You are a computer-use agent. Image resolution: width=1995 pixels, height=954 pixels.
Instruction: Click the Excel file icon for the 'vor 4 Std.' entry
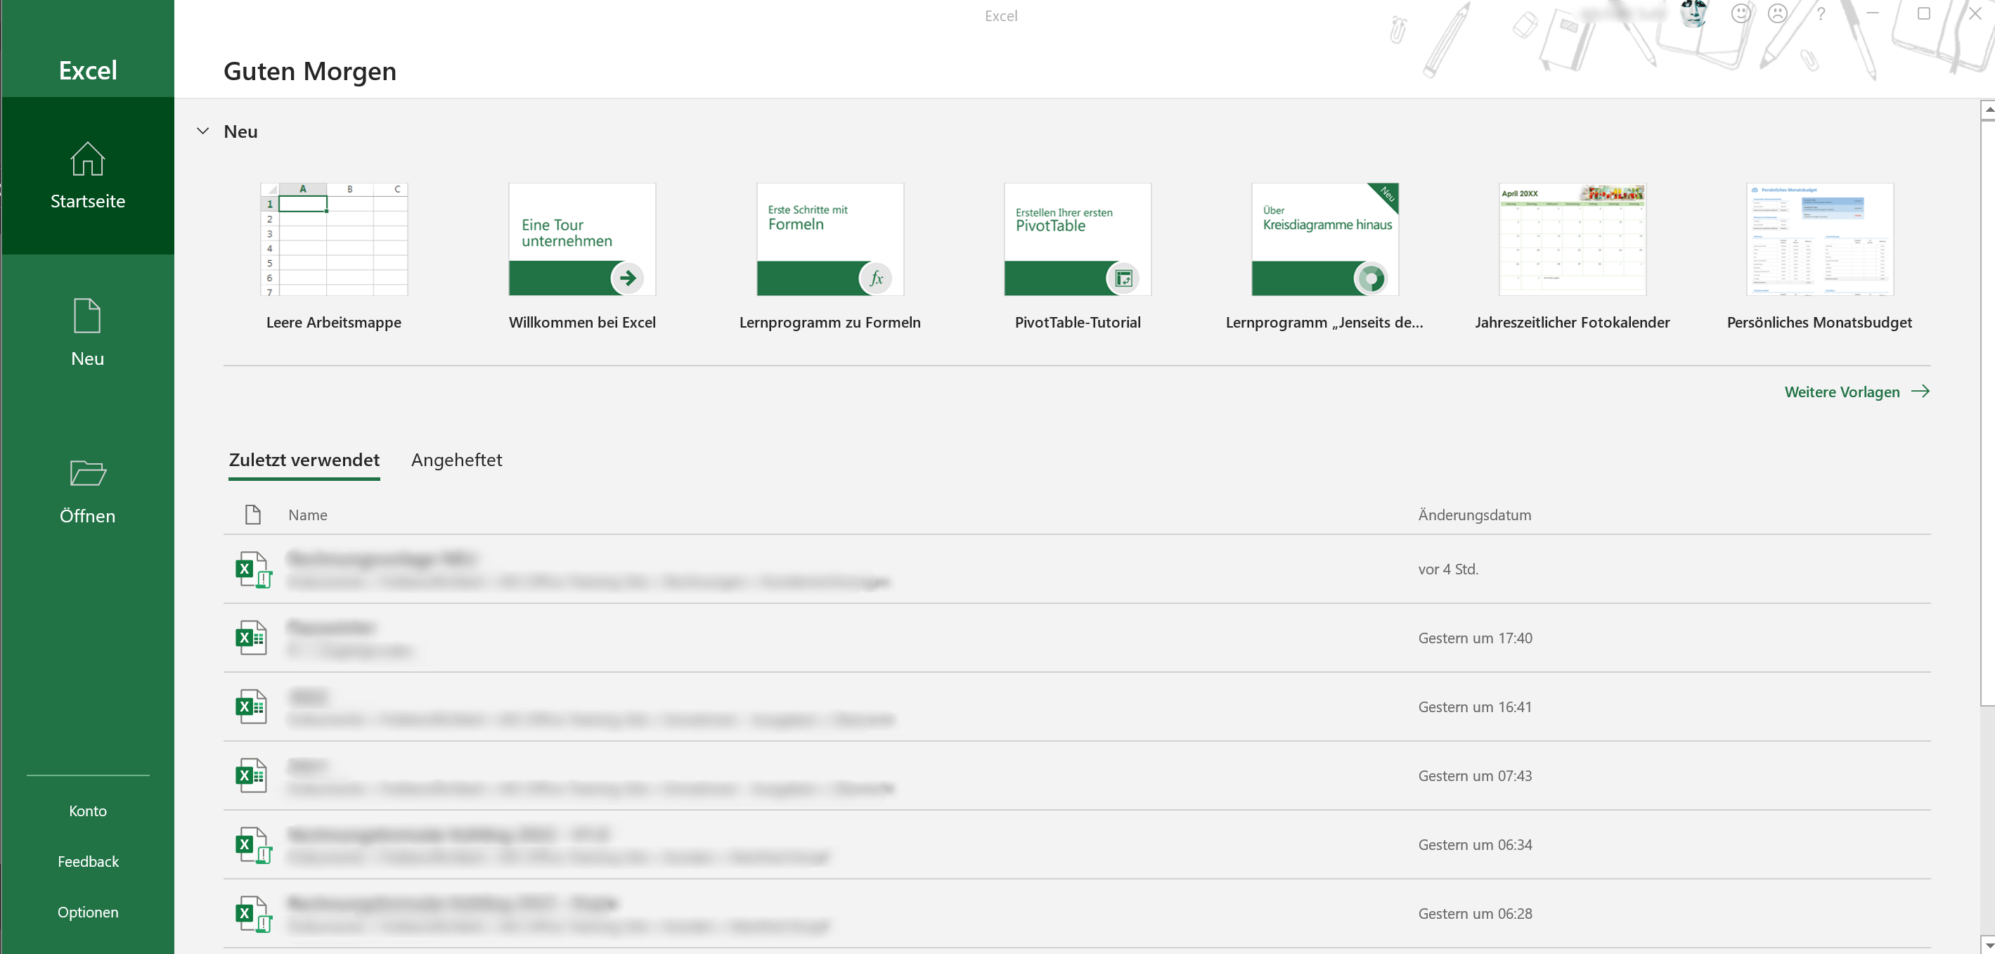(253, 569)
